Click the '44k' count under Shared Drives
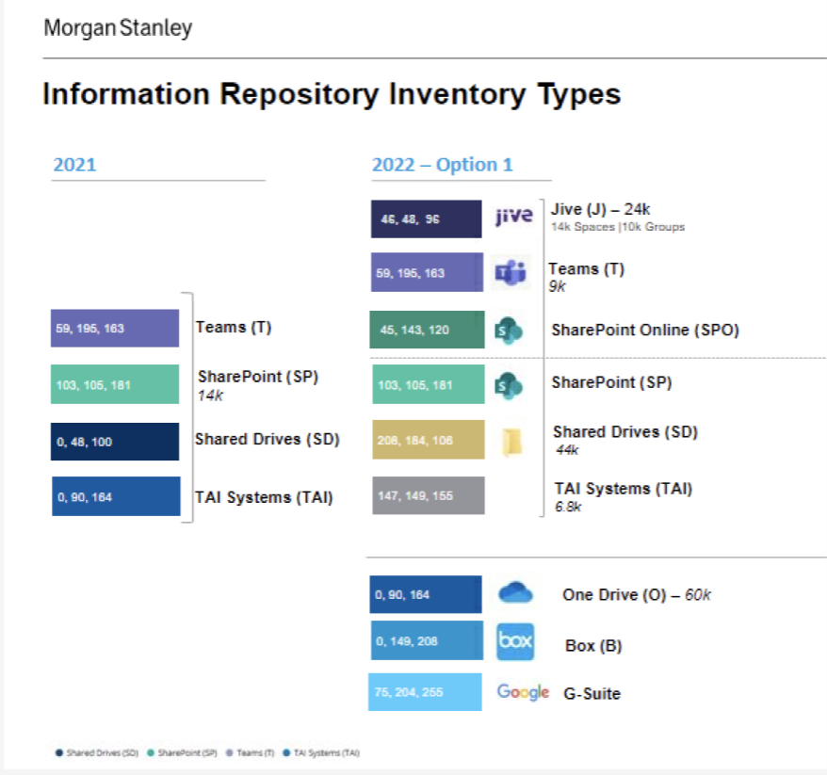The image size is (827, 775). tap(567, 450)
